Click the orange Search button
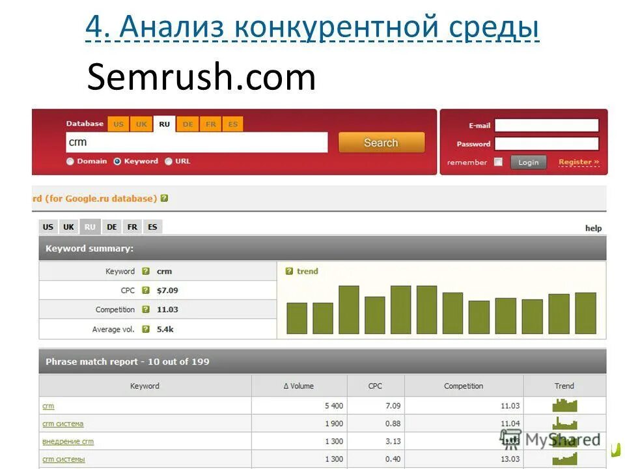 click(x=382, y=143)
